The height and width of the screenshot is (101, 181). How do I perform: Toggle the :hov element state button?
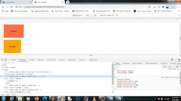165,67
